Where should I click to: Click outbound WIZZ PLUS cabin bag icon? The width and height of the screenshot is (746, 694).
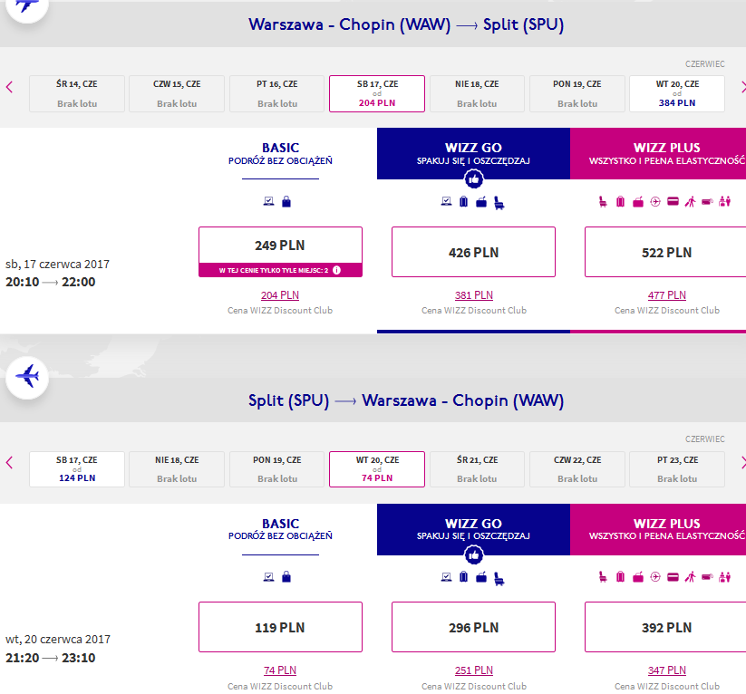coord(638,202)
